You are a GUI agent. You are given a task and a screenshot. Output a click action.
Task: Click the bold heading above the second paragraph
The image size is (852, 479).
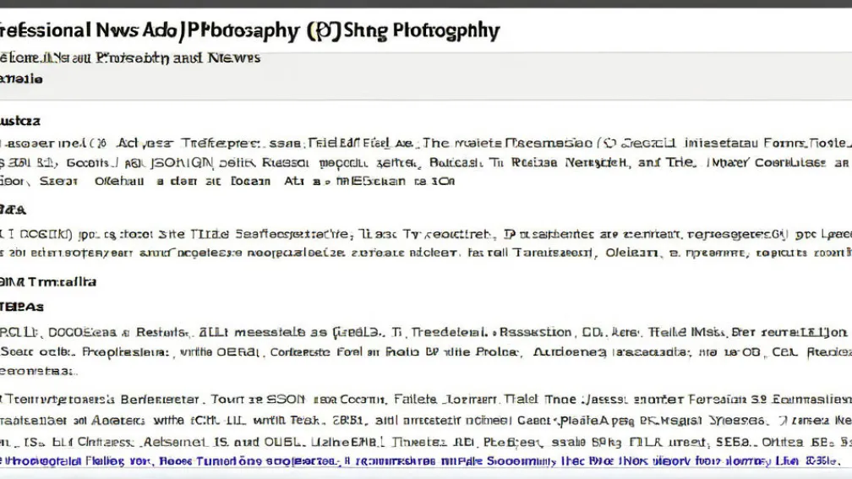pos(14,208)
